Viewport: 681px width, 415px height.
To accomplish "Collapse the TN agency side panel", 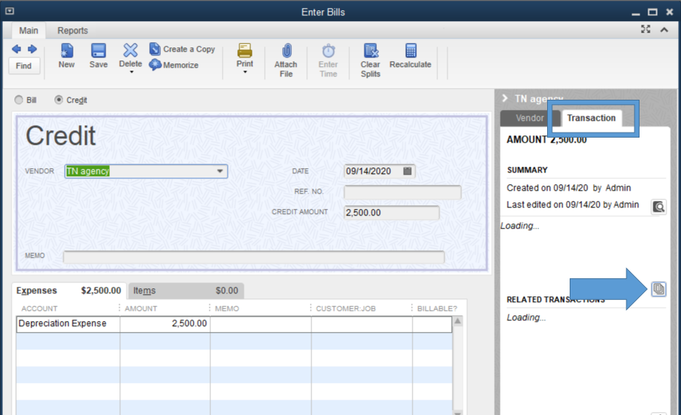I will point(505,98).
